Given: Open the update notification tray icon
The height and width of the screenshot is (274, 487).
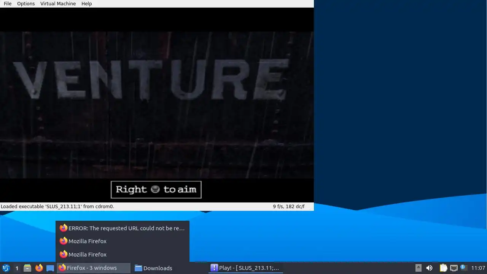Looking at the screenshot, I should point(463,268).
